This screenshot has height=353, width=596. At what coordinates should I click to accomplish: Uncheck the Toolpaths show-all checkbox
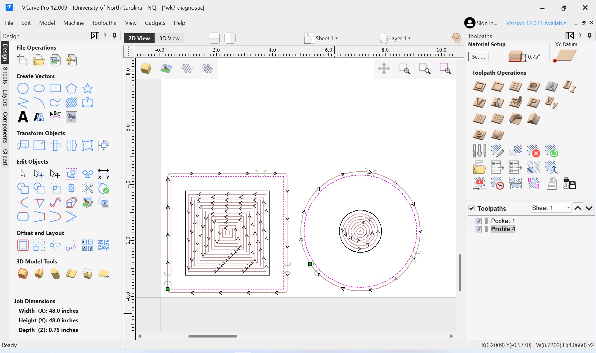pos(472,208)
